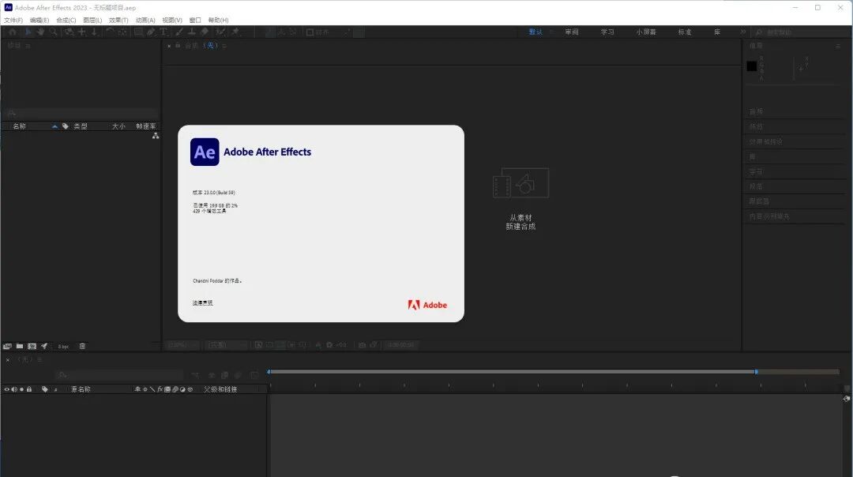Open the project flowchart icon

pyautogui.click(x=156, y=136)
